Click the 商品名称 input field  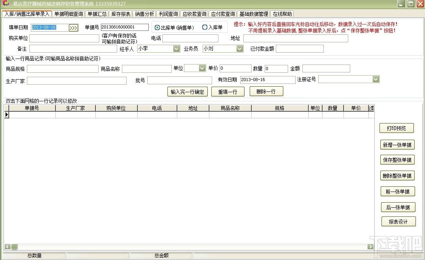pos(147,69)
